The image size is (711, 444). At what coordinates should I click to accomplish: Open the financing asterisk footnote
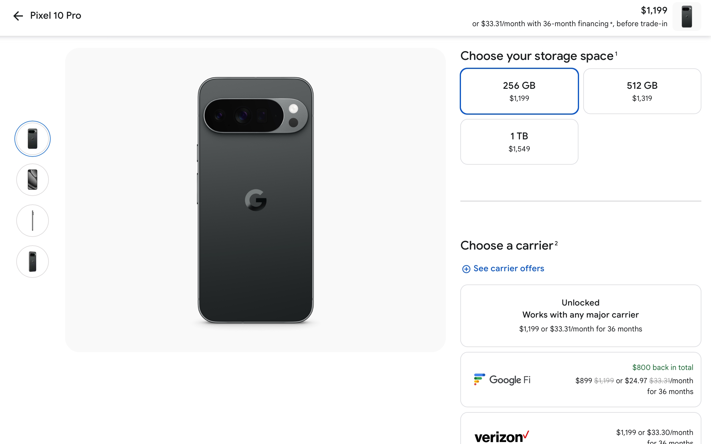pos(611,23)
